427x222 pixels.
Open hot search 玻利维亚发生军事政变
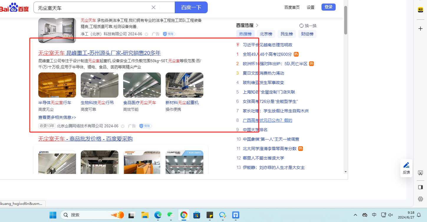point(263,83)
